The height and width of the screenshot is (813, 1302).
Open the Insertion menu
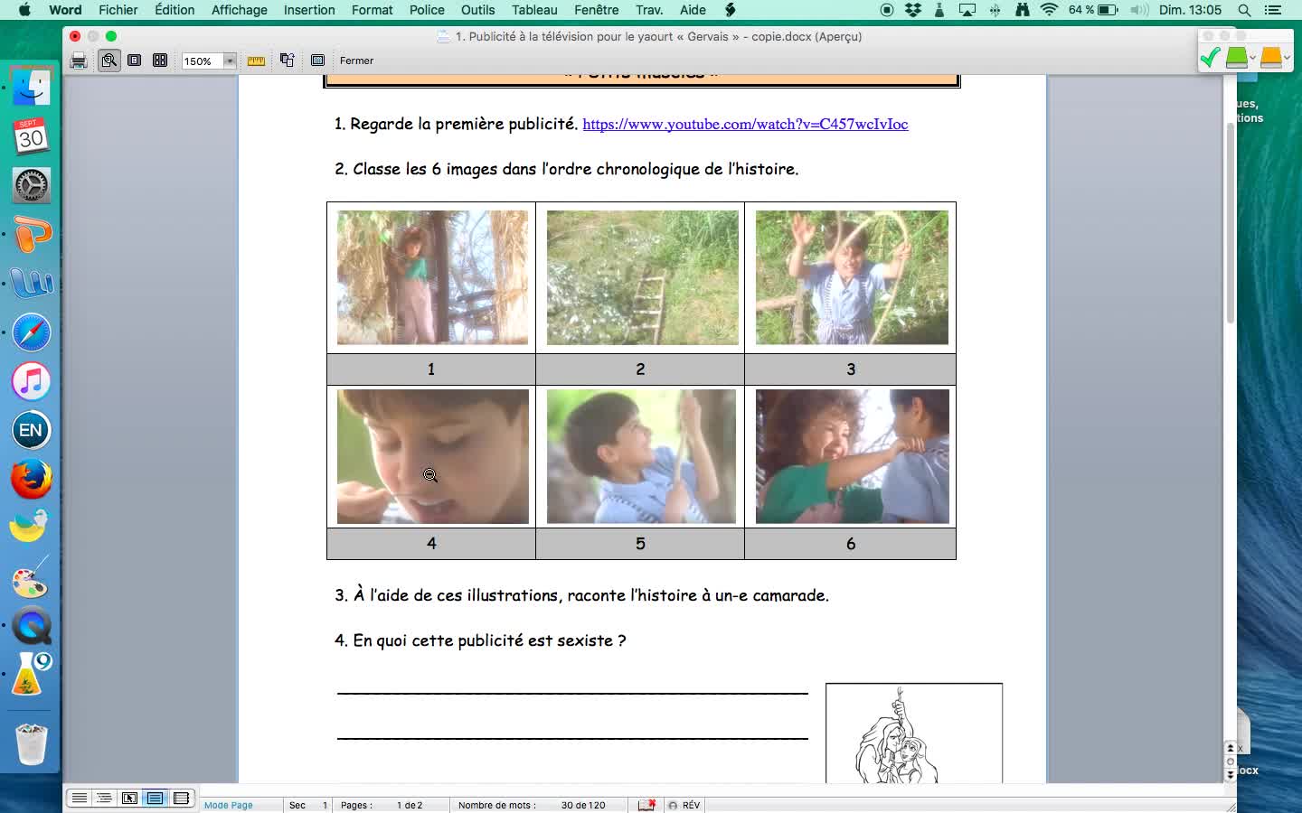pos(309,10)
